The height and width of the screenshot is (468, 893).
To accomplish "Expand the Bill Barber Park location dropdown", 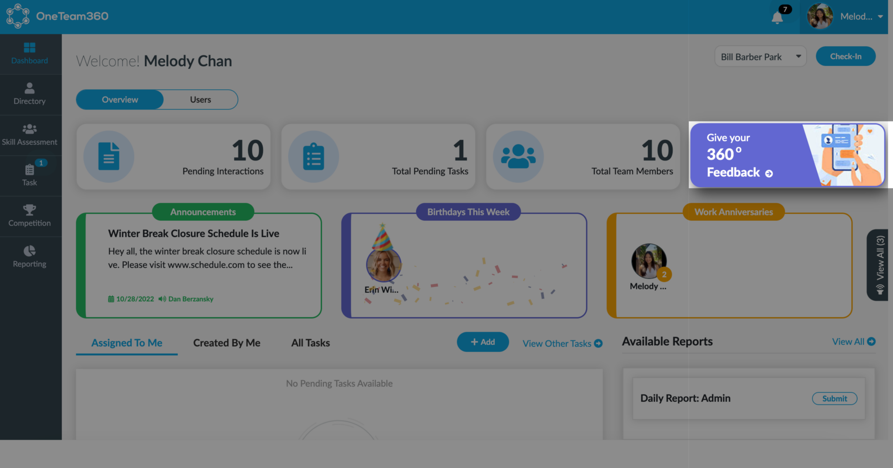I will click(760, 57).
